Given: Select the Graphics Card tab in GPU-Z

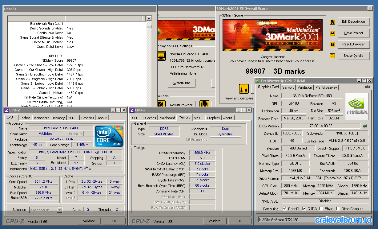Looking at the screenshot, I should 268,87.
